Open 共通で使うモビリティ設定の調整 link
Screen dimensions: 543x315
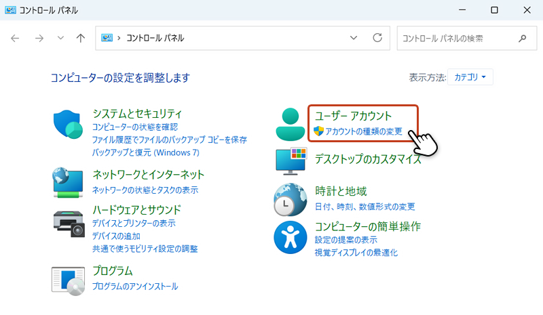coord(145,249)
